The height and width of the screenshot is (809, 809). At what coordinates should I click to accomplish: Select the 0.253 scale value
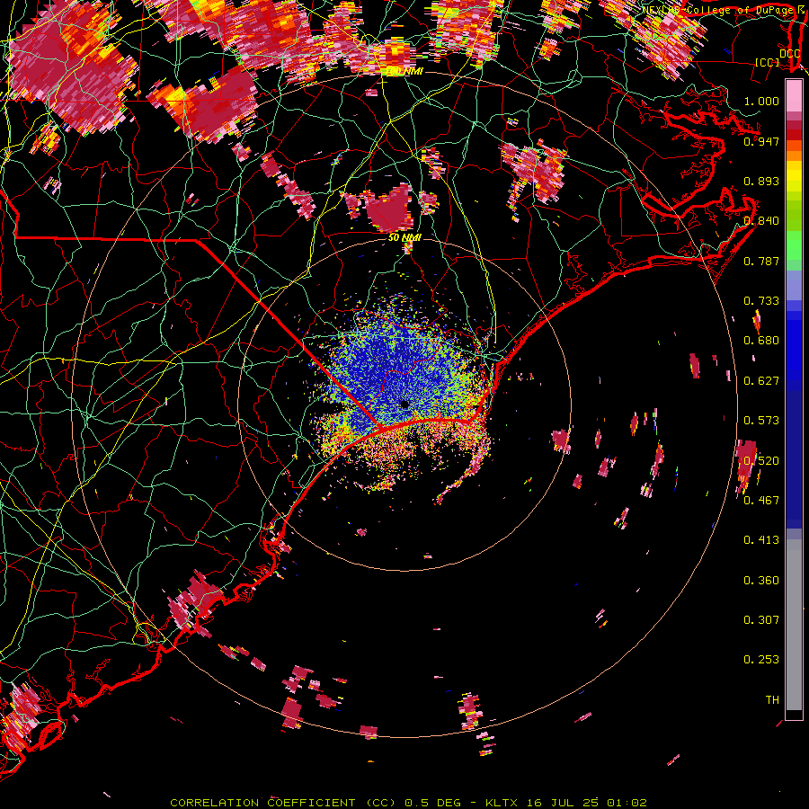point(761,660)
